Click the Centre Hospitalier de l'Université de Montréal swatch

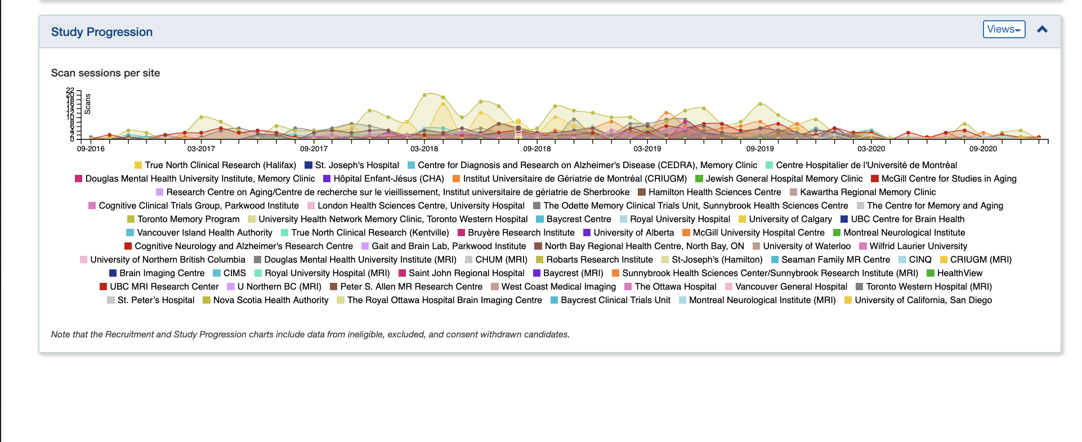tap(770, 165)
